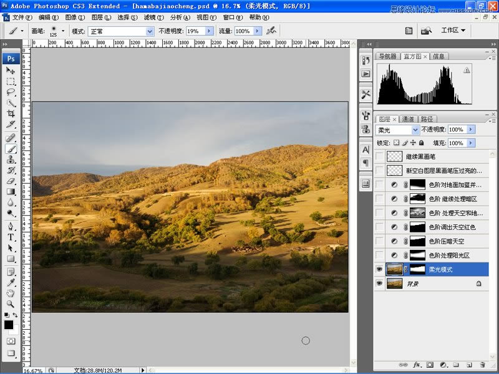Screen dimensions: 499x374
Task: Select the Hand tool
Action: pyautogui.click(x=11, y=293)
